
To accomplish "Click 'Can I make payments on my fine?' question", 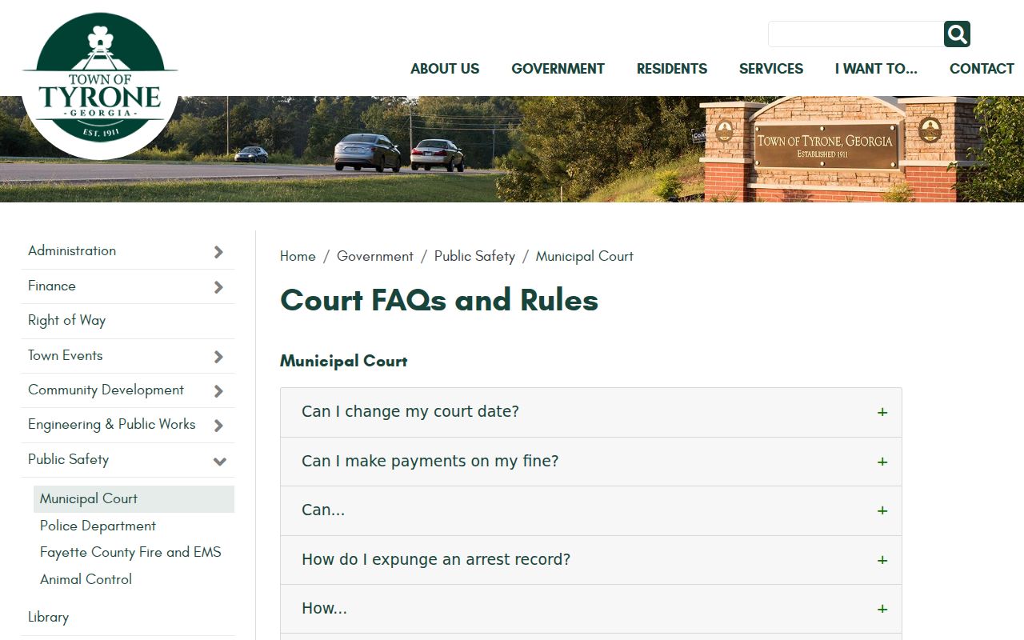I will tap(430, 461).
